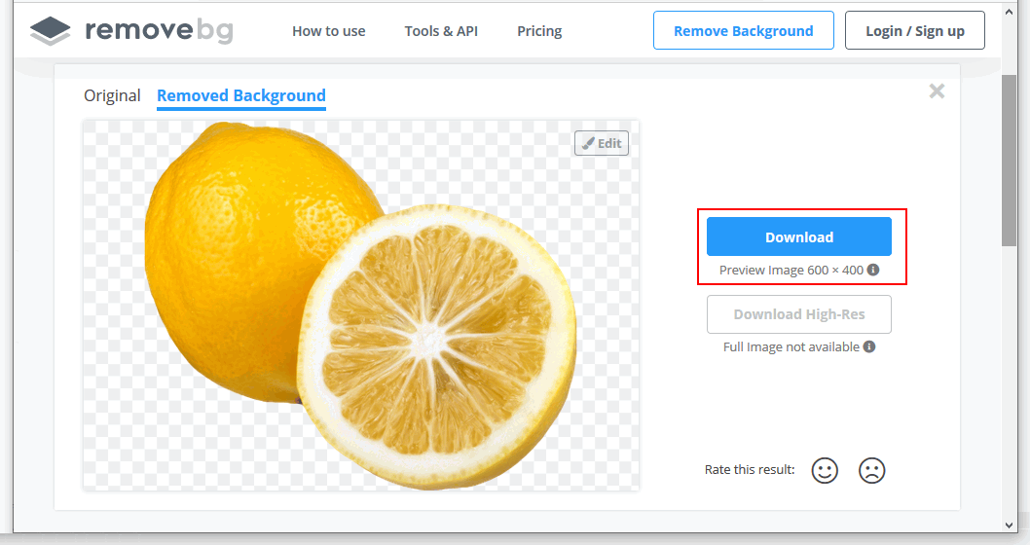Click the remove.bg logo
Image resolution: width=1030 pixels, height=545 pixels.
pyautogui.click(x=131, y=30)
